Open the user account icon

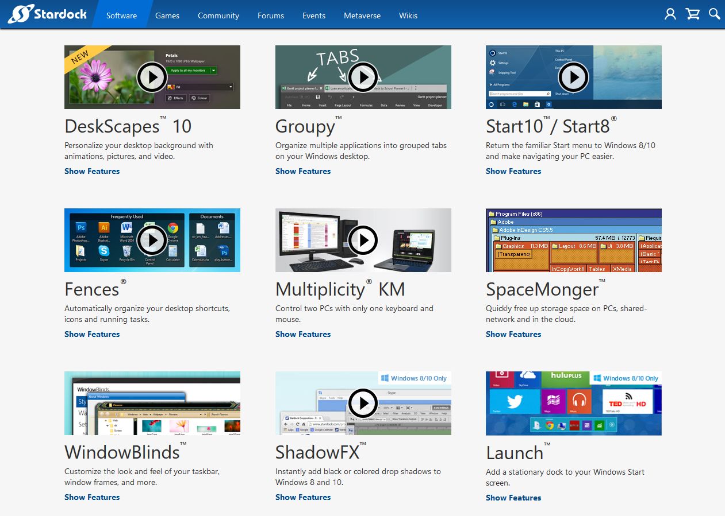(670, 14)
